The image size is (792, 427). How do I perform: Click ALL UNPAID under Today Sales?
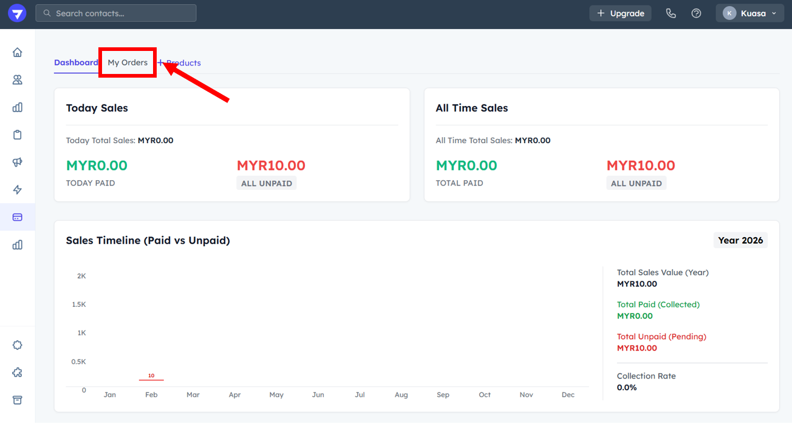(266, 183)
